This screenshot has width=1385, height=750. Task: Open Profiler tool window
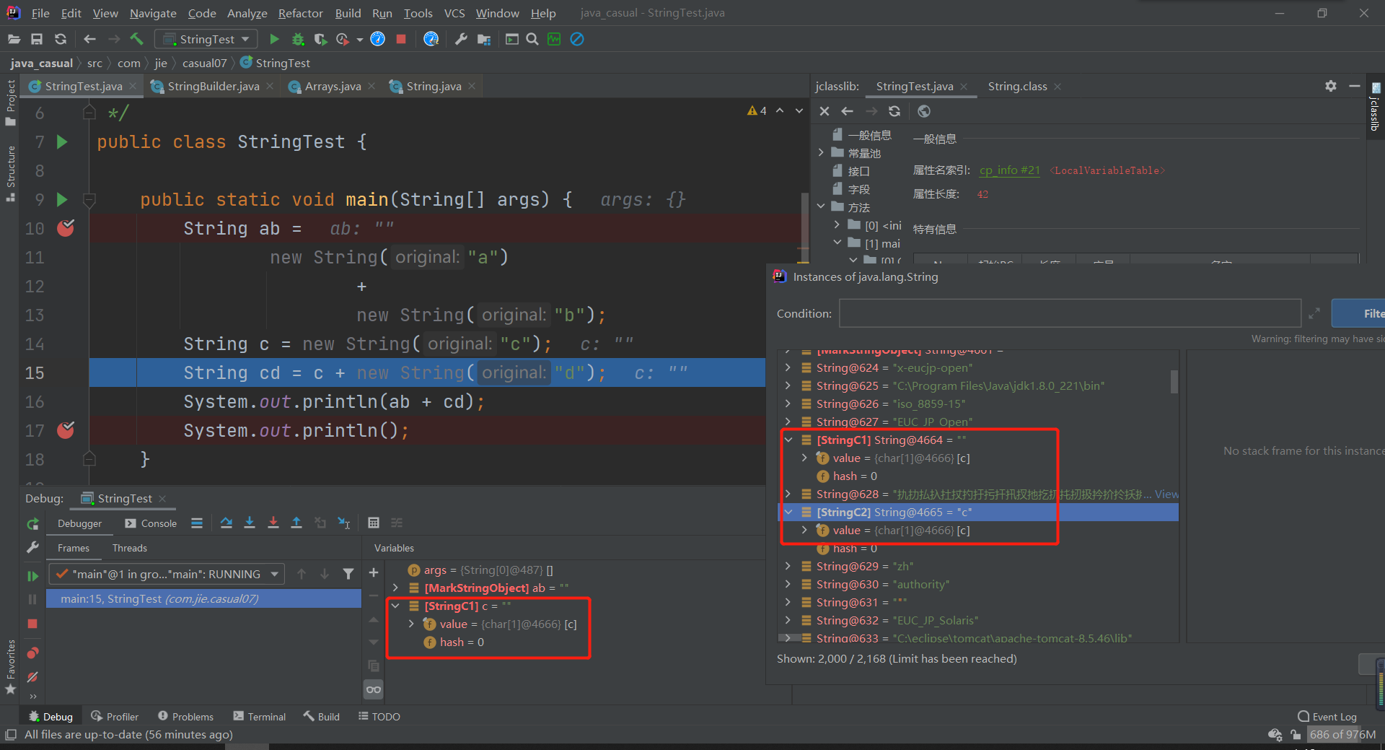[115, 716]
